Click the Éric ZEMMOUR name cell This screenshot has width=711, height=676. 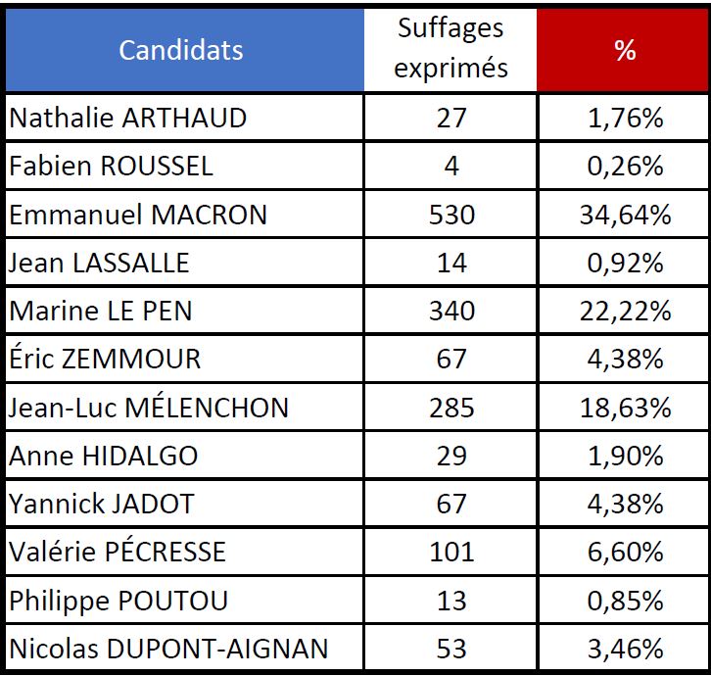[x=105, y=359]
